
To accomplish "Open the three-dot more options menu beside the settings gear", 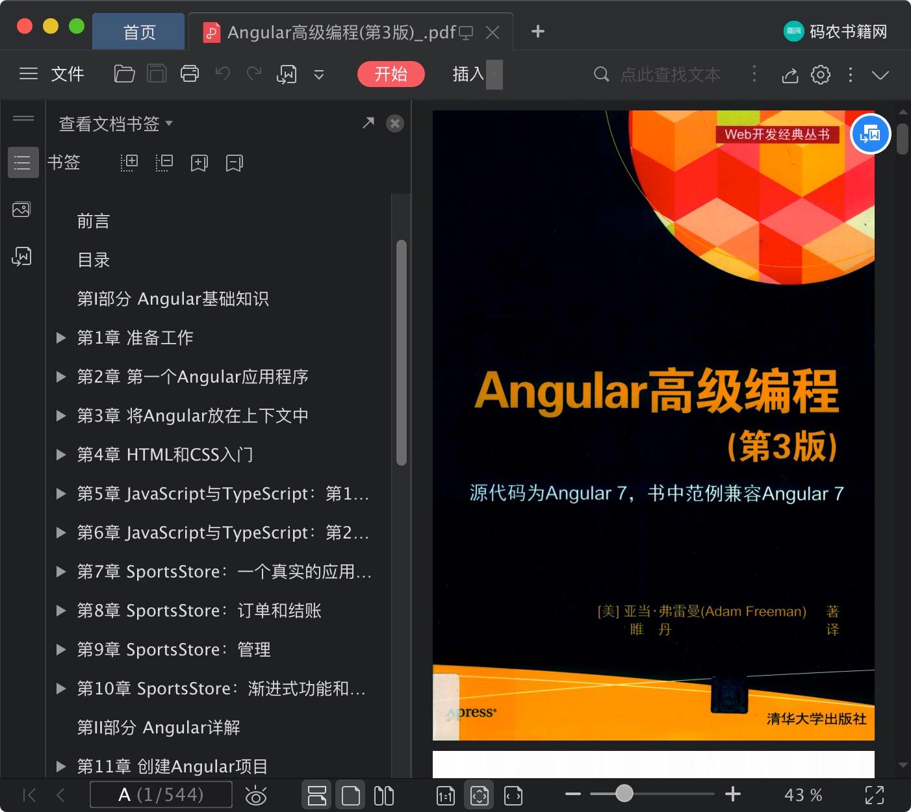I will tap(851, 75).
